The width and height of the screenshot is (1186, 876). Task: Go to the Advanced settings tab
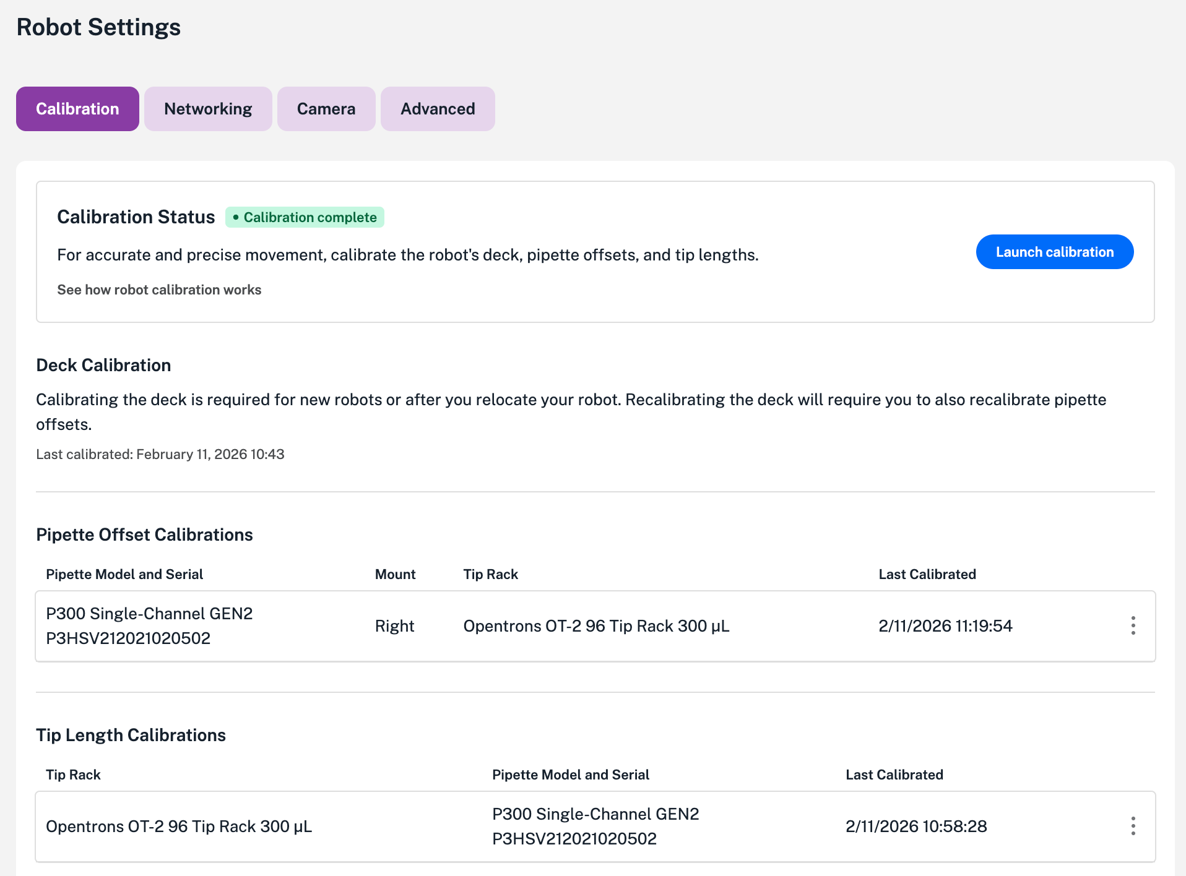[x=438, y=109]
